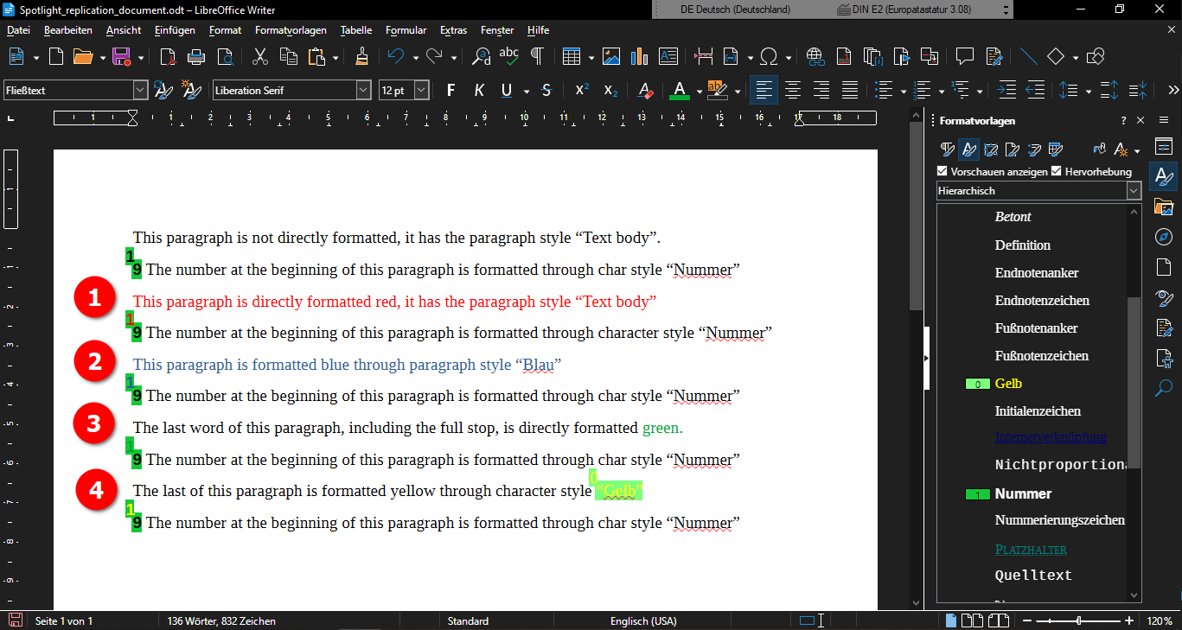Viewport: 1182px width, 630px height.
Task: Click the Clone Formatting paintbrush icon
Action: pos(361,57)
